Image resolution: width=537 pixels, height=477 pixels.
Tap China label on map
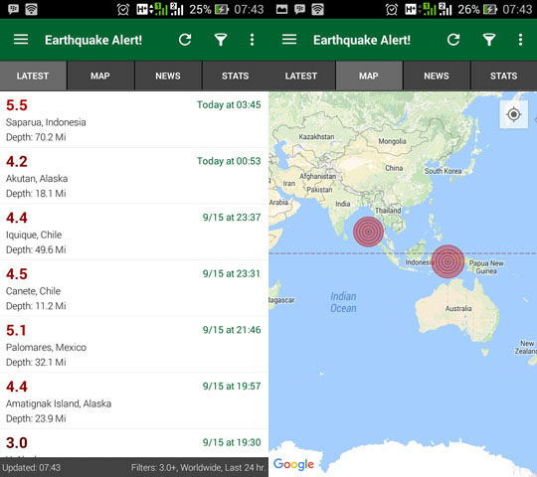pos(394,168)
